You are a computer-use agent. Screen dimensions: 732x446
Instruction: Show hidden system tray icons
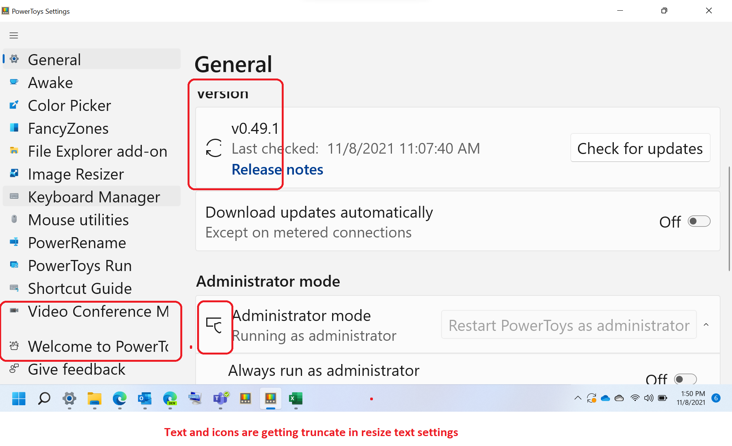click(578, 398)
